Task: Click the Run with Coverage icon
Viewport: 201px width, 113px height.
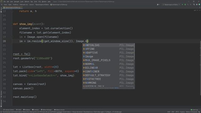Action: (188, 4)
